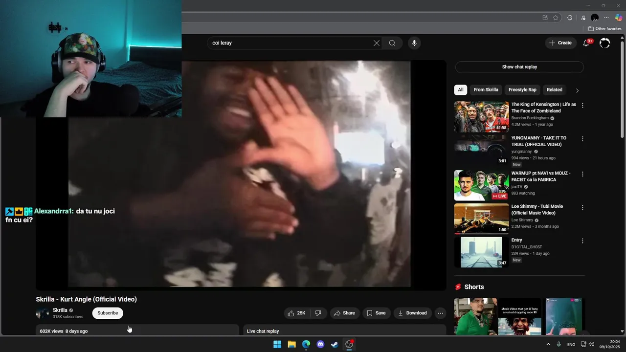Show hidden system tray icons

548,344
